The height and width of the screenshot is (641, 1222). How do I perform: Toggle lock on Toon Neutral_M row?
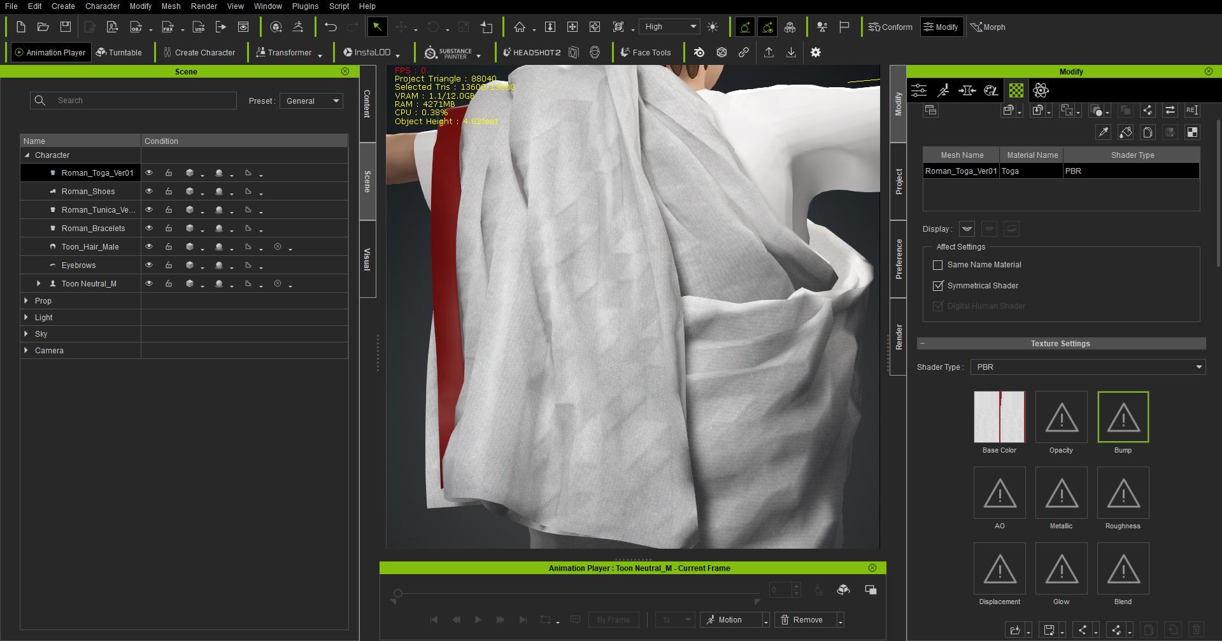pyautogui.click(x=169, y=283)
